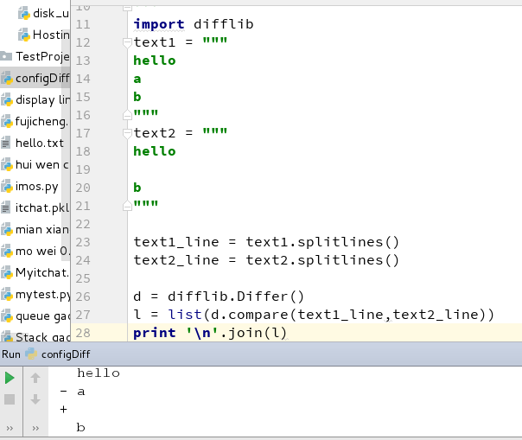Click the TestProject folder icon
The width and height of the screenshot is (522, 440).
[x=6, y=56]
